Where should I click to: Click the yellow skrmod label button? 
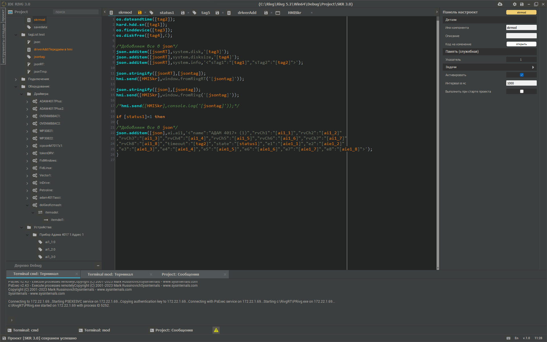pyautogui.click(x=521, y=12)
